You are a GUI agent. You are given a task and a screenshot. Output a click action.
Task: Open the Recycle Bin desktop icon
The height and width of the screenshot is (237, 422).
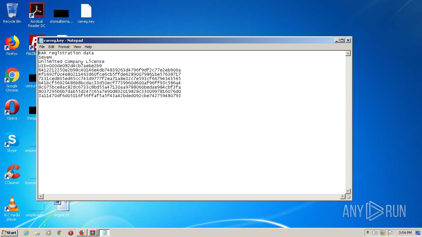(12, 13)
